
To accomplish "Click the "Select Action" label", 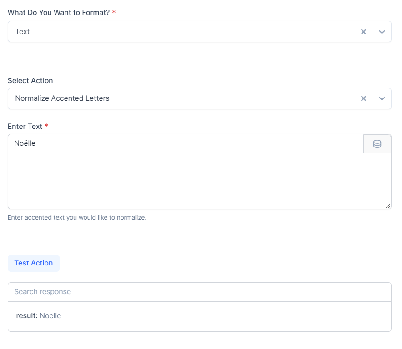I will (30, 81).
